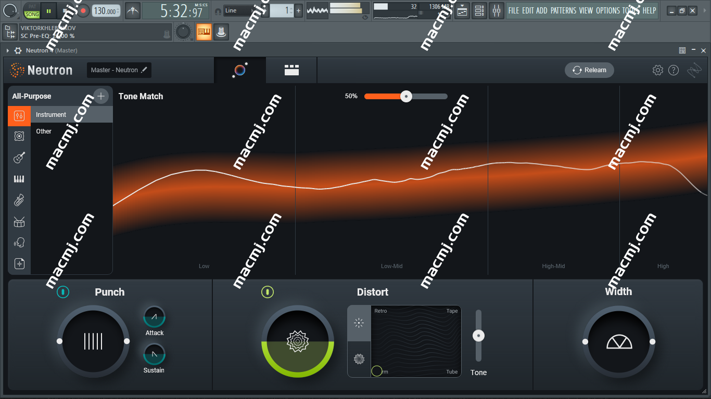Open Neutron help question mark
The height and width of the screenshot is (399, 711).
click(674, 70)
